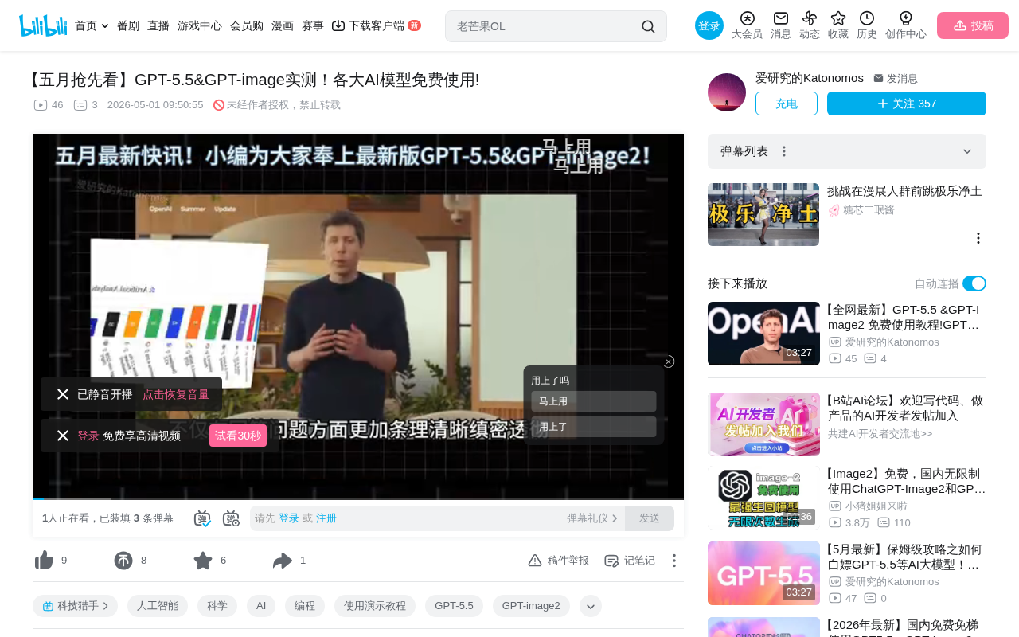
Task: Click the 登录 avatar circle in header
Action: pos(709,25)
